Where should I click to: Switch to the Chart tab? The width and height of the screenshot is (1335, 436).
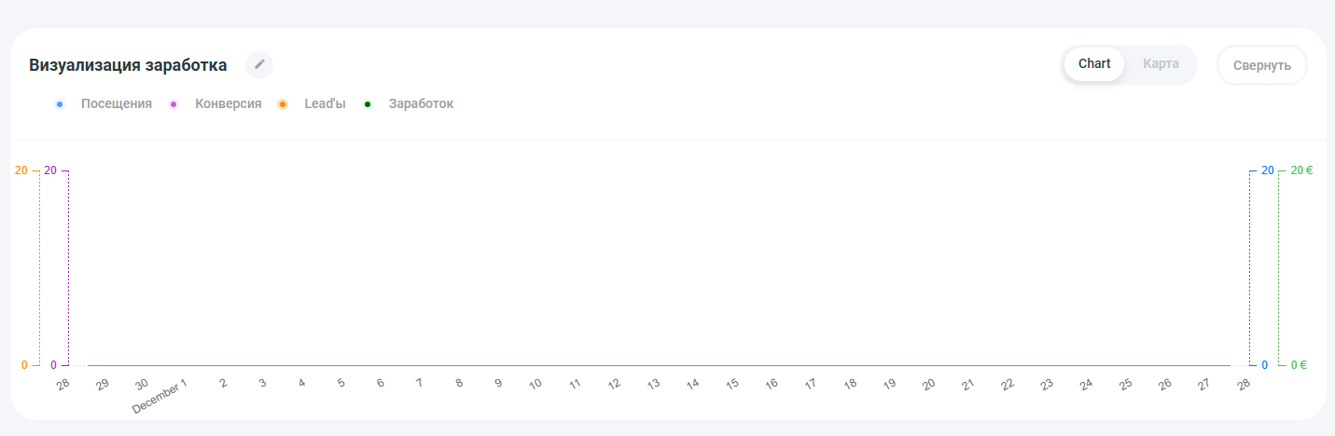point(1094,64)
